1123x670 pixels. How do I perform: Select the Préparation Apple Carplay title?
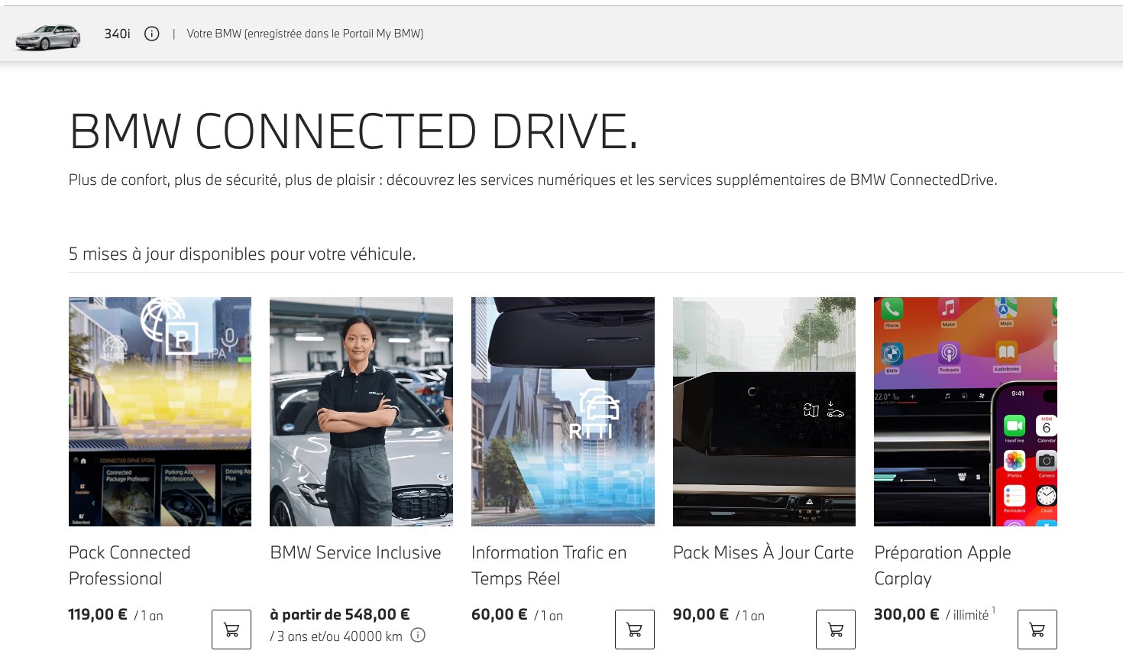click(942, 565)
